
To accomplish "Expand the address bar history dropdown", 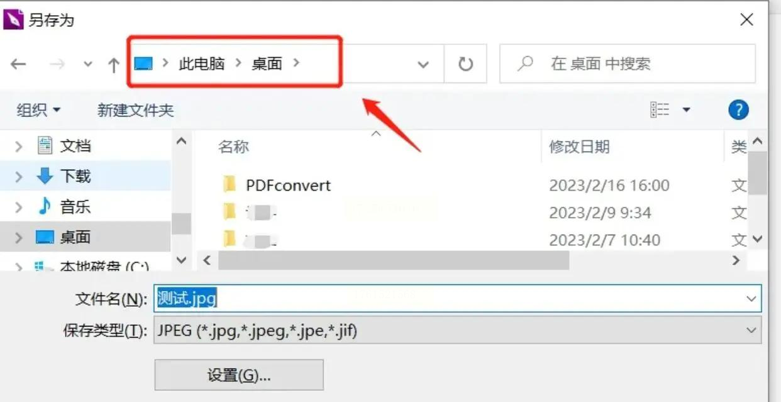I will 423,64.
